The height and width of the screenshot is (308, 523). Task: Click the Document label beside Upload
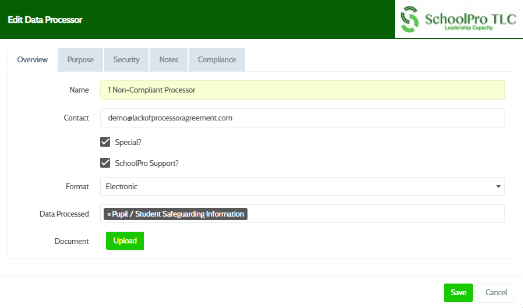point(72,241)
